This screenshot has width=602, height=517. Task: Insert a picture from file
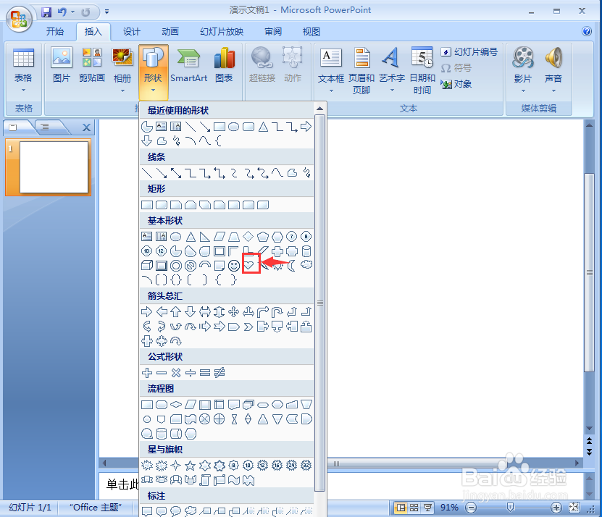62,65
